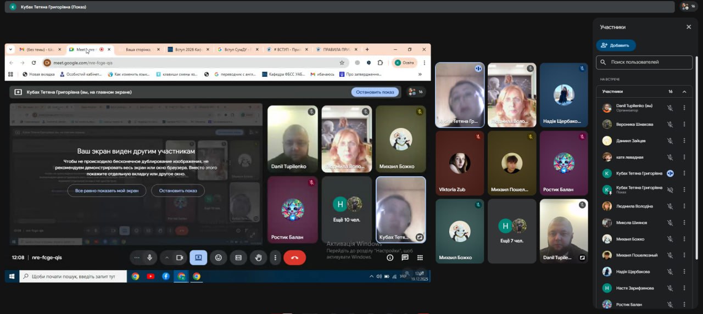Click the Добавить participants button
Viewport: 703px width, 314px height.
(616, 46)
